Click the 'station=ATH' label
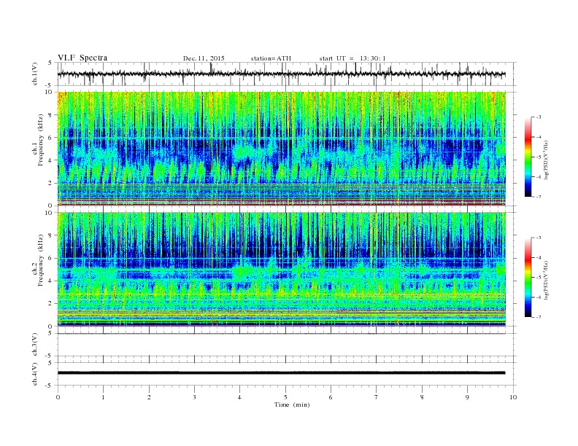Screen dimensions: 578x446 271,58
